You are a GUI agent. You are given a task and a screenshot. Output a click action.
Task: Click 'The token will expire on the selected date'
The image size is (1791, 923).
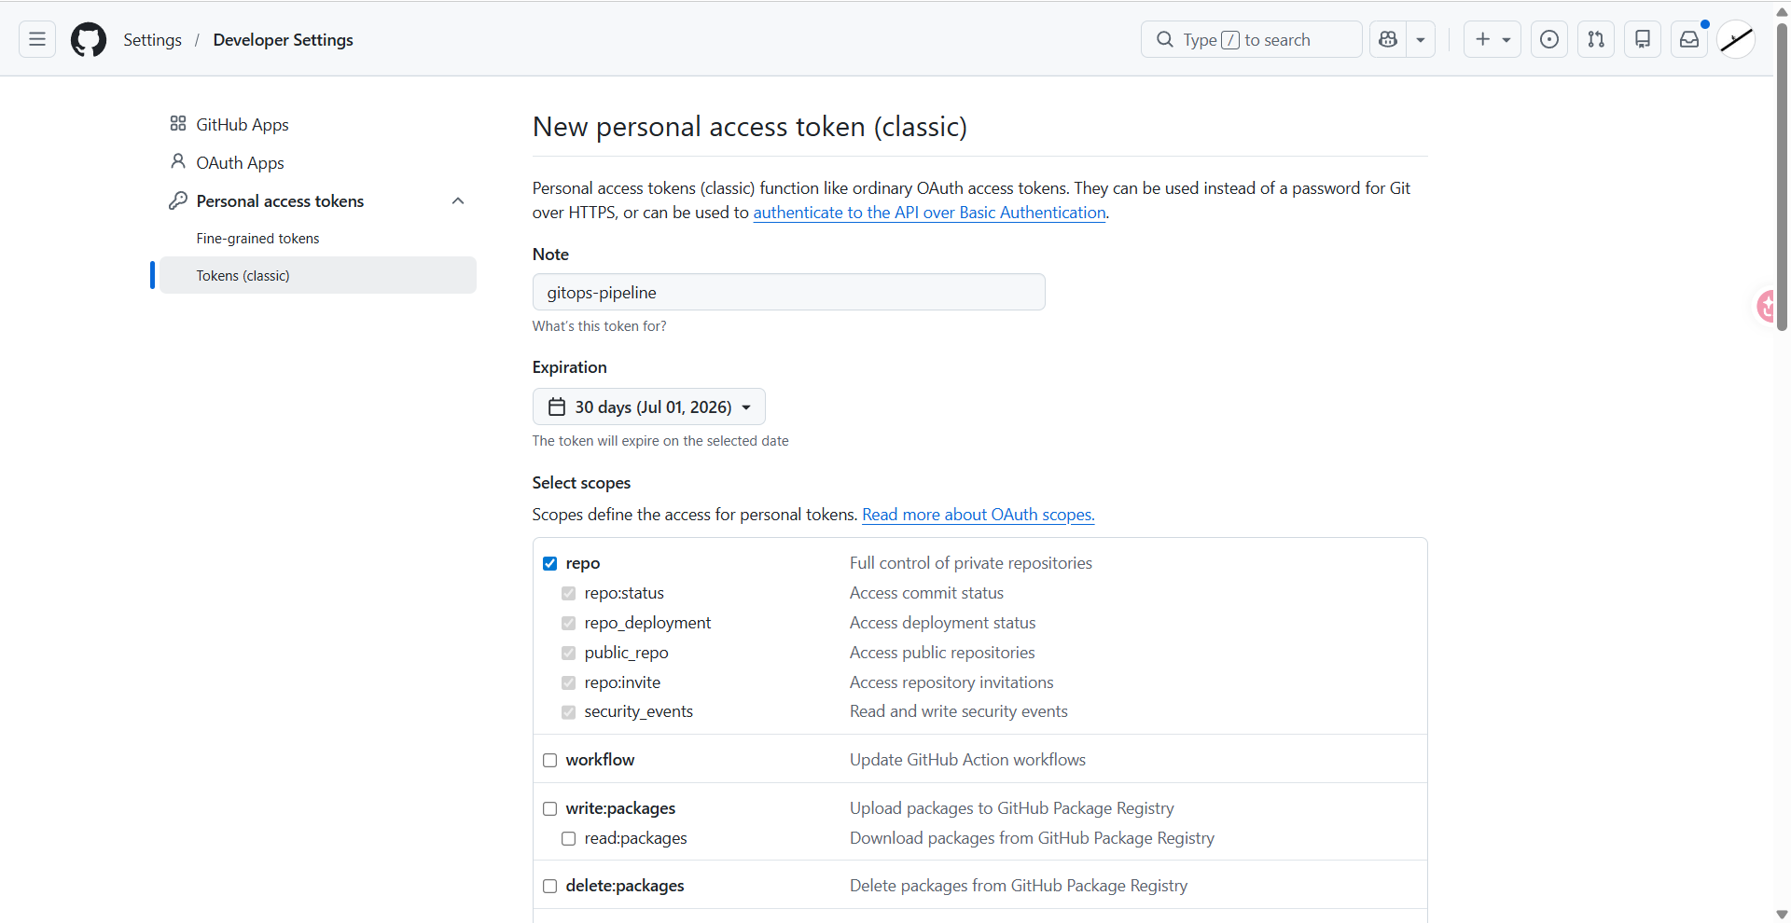[660, 440]
